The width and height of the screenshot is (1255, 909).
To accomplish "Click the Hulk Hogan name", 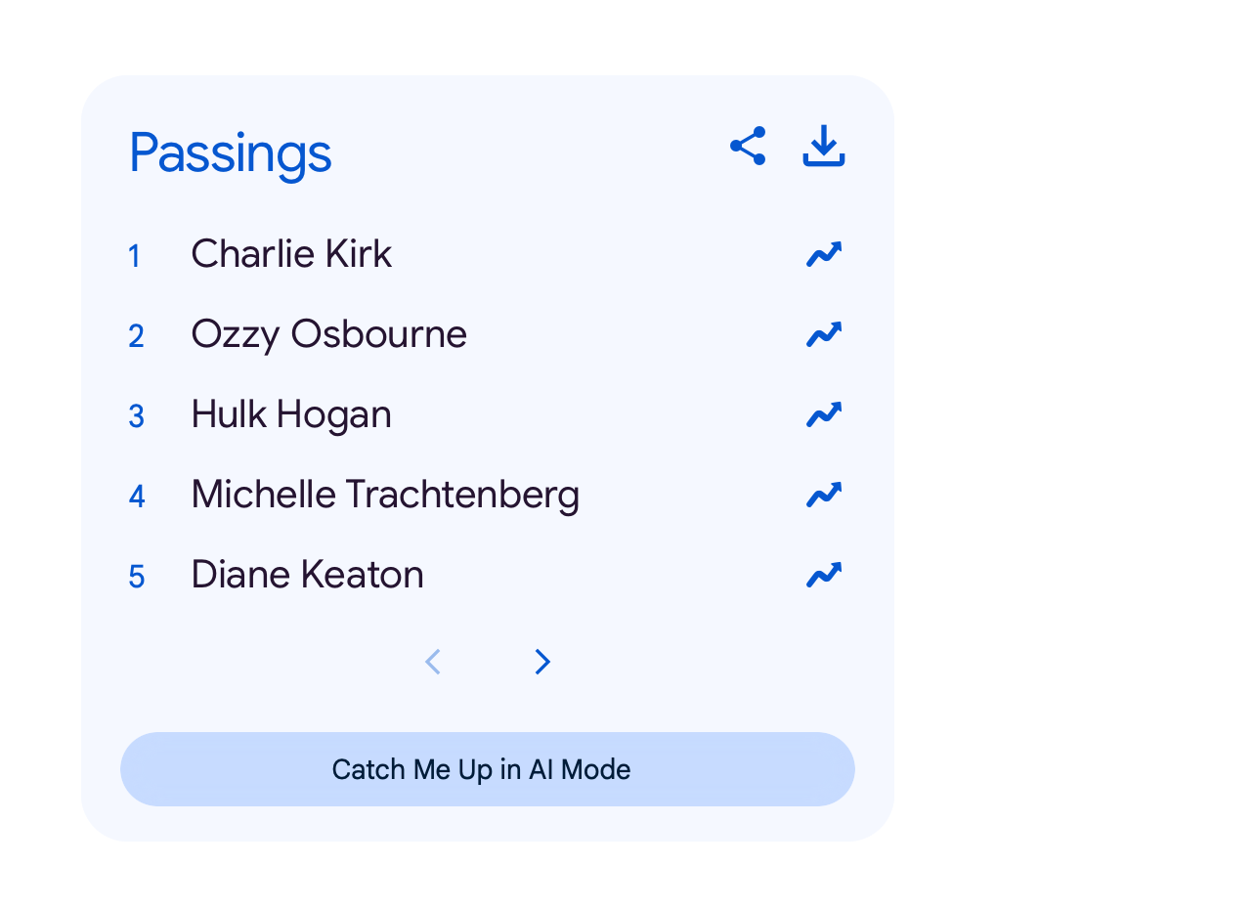I will pyautogui.click(x=291, y=414).
